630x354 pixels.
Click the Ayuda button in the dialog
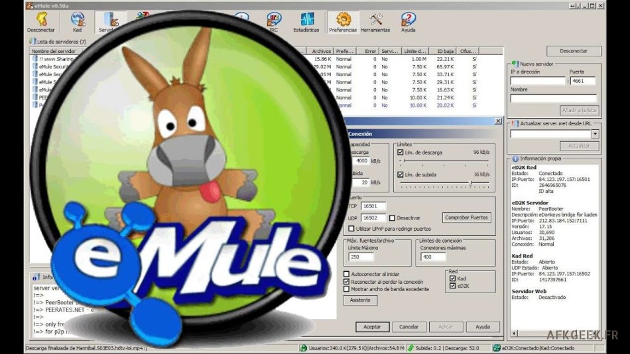[483, 327]
